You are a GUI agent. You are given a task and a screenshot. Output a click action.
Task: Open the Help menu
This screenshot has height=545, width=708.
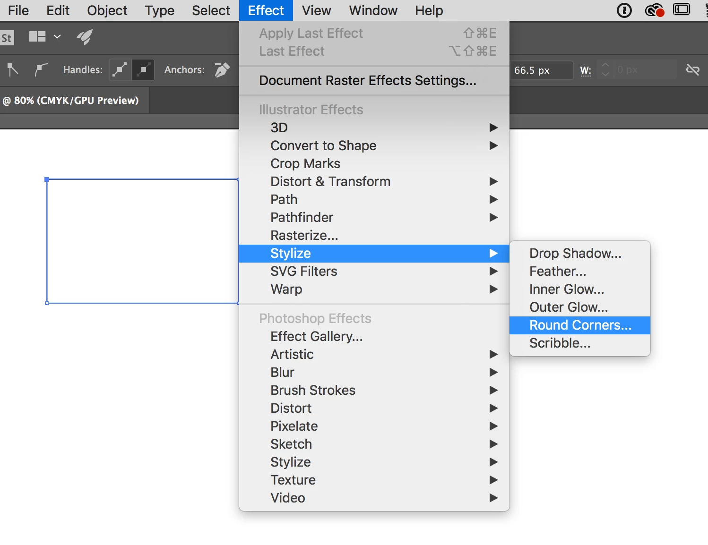tap(429, 10)
